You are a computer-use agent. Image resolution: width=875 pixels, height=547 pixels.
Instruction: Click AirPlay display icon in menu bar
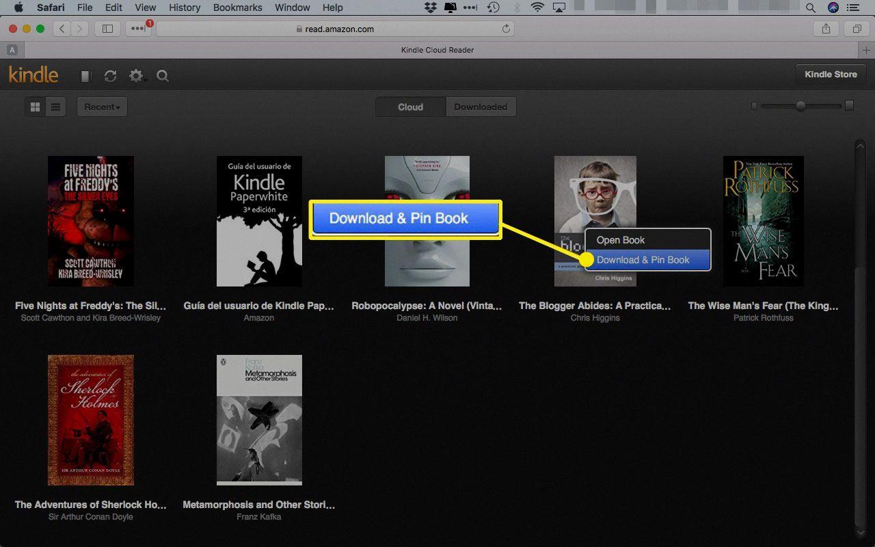pos(559,8)
